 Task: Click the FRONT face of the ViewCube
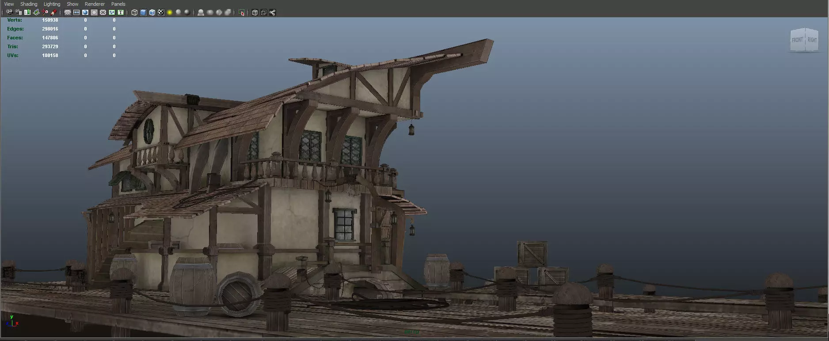pos(797,40)
